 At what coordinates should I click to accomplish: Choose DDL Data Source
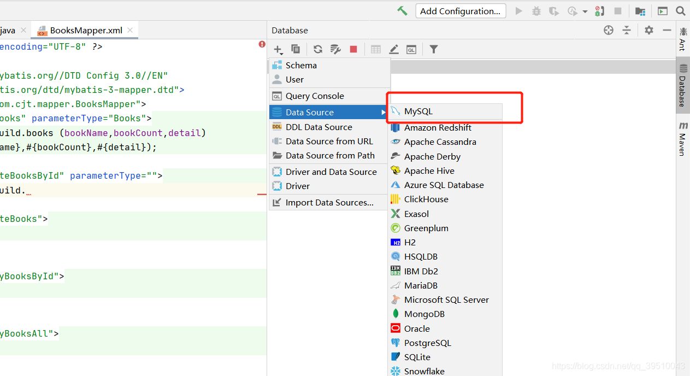pos(329,127)
